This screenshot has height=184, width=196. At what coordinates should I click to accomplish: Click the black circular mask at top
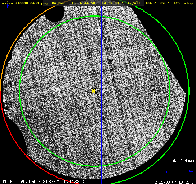point(54,13)
